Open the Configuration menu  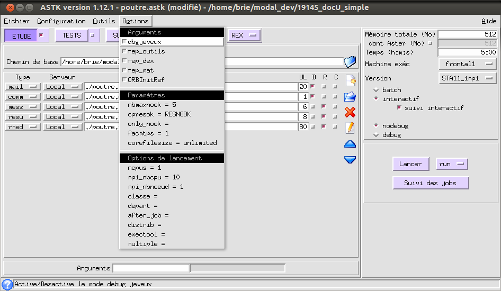pyautogui.click(x=61, y=21)
